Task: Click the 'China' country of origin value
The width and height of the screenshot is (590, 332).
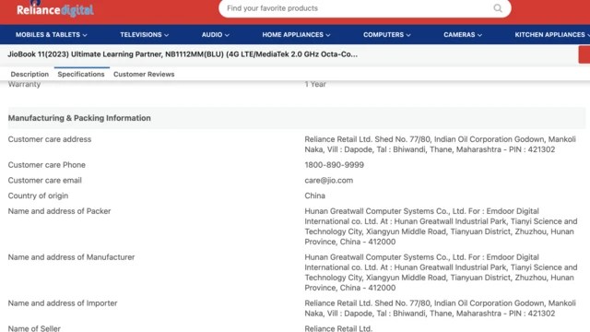Action: coord(315,196)
